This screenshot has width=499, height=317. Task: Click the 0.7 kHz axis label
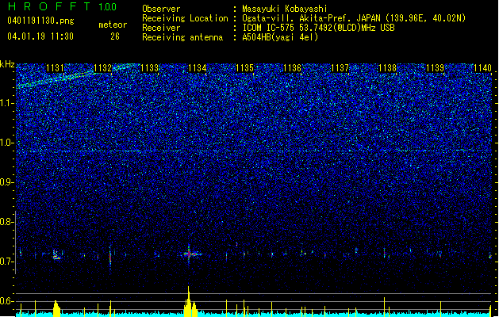click(6, 262)
